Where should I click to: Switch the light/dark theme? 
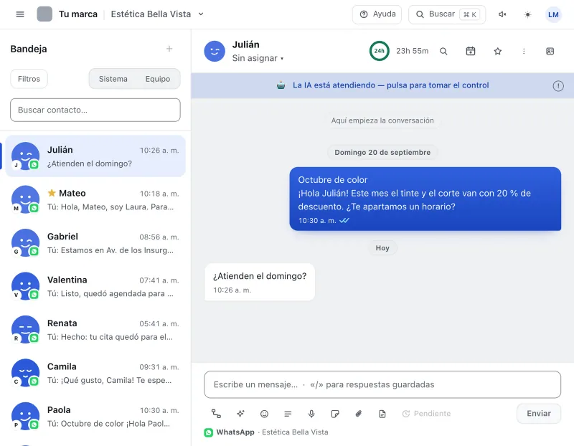tap(527, 14)
